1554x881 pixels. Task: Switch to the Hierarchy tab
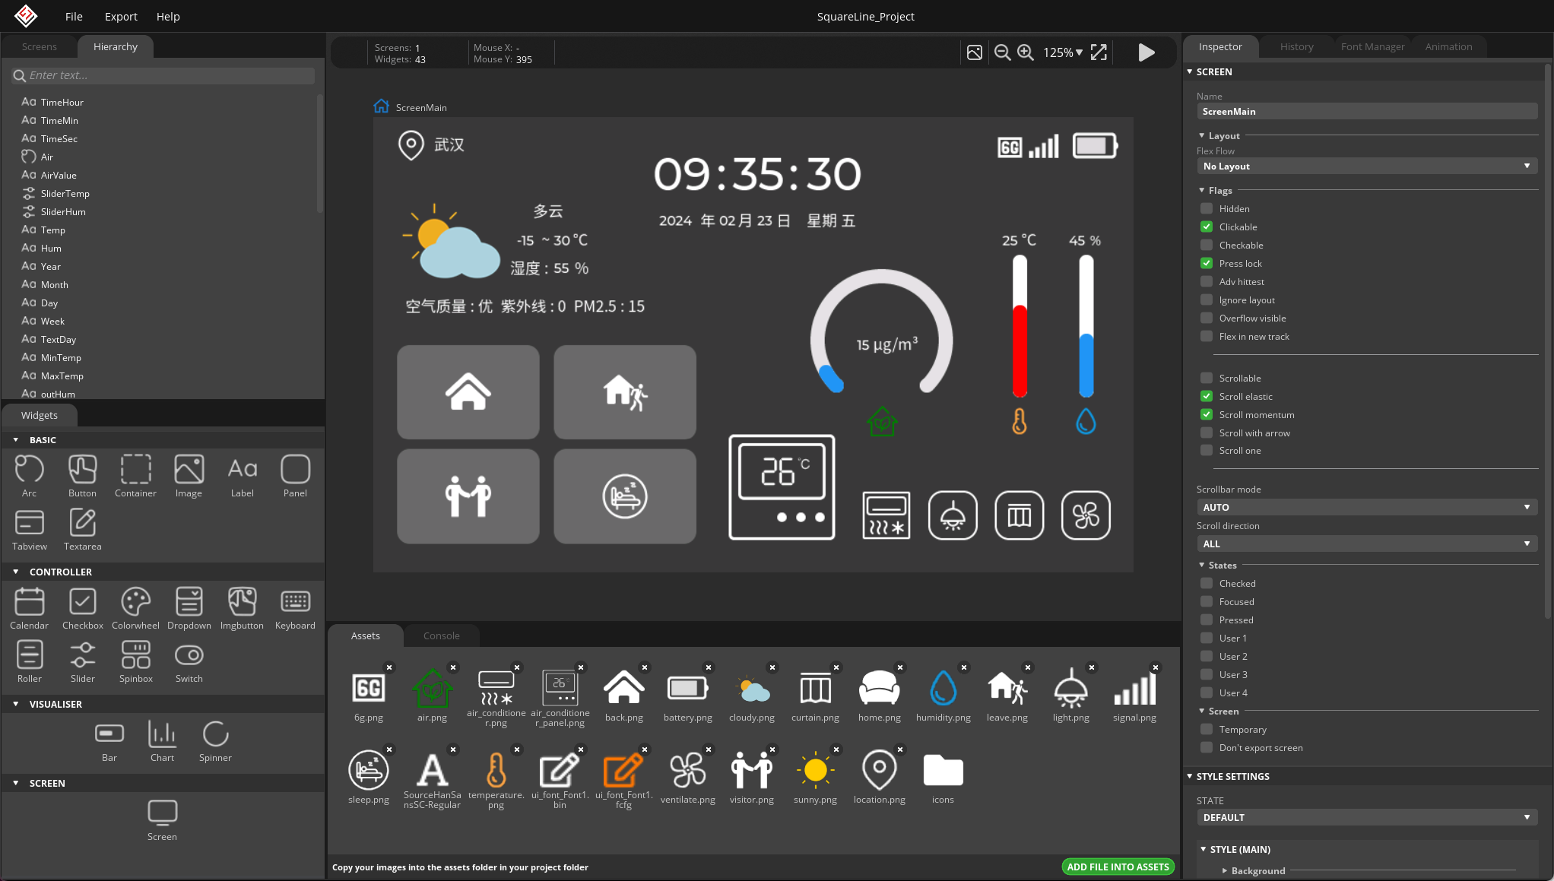(x=115, y=46)
